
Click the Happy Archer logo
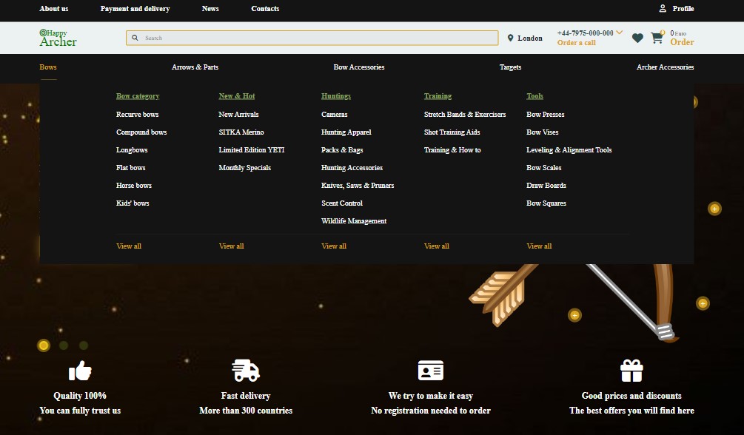pyautogui.click(x=58, y=38)
